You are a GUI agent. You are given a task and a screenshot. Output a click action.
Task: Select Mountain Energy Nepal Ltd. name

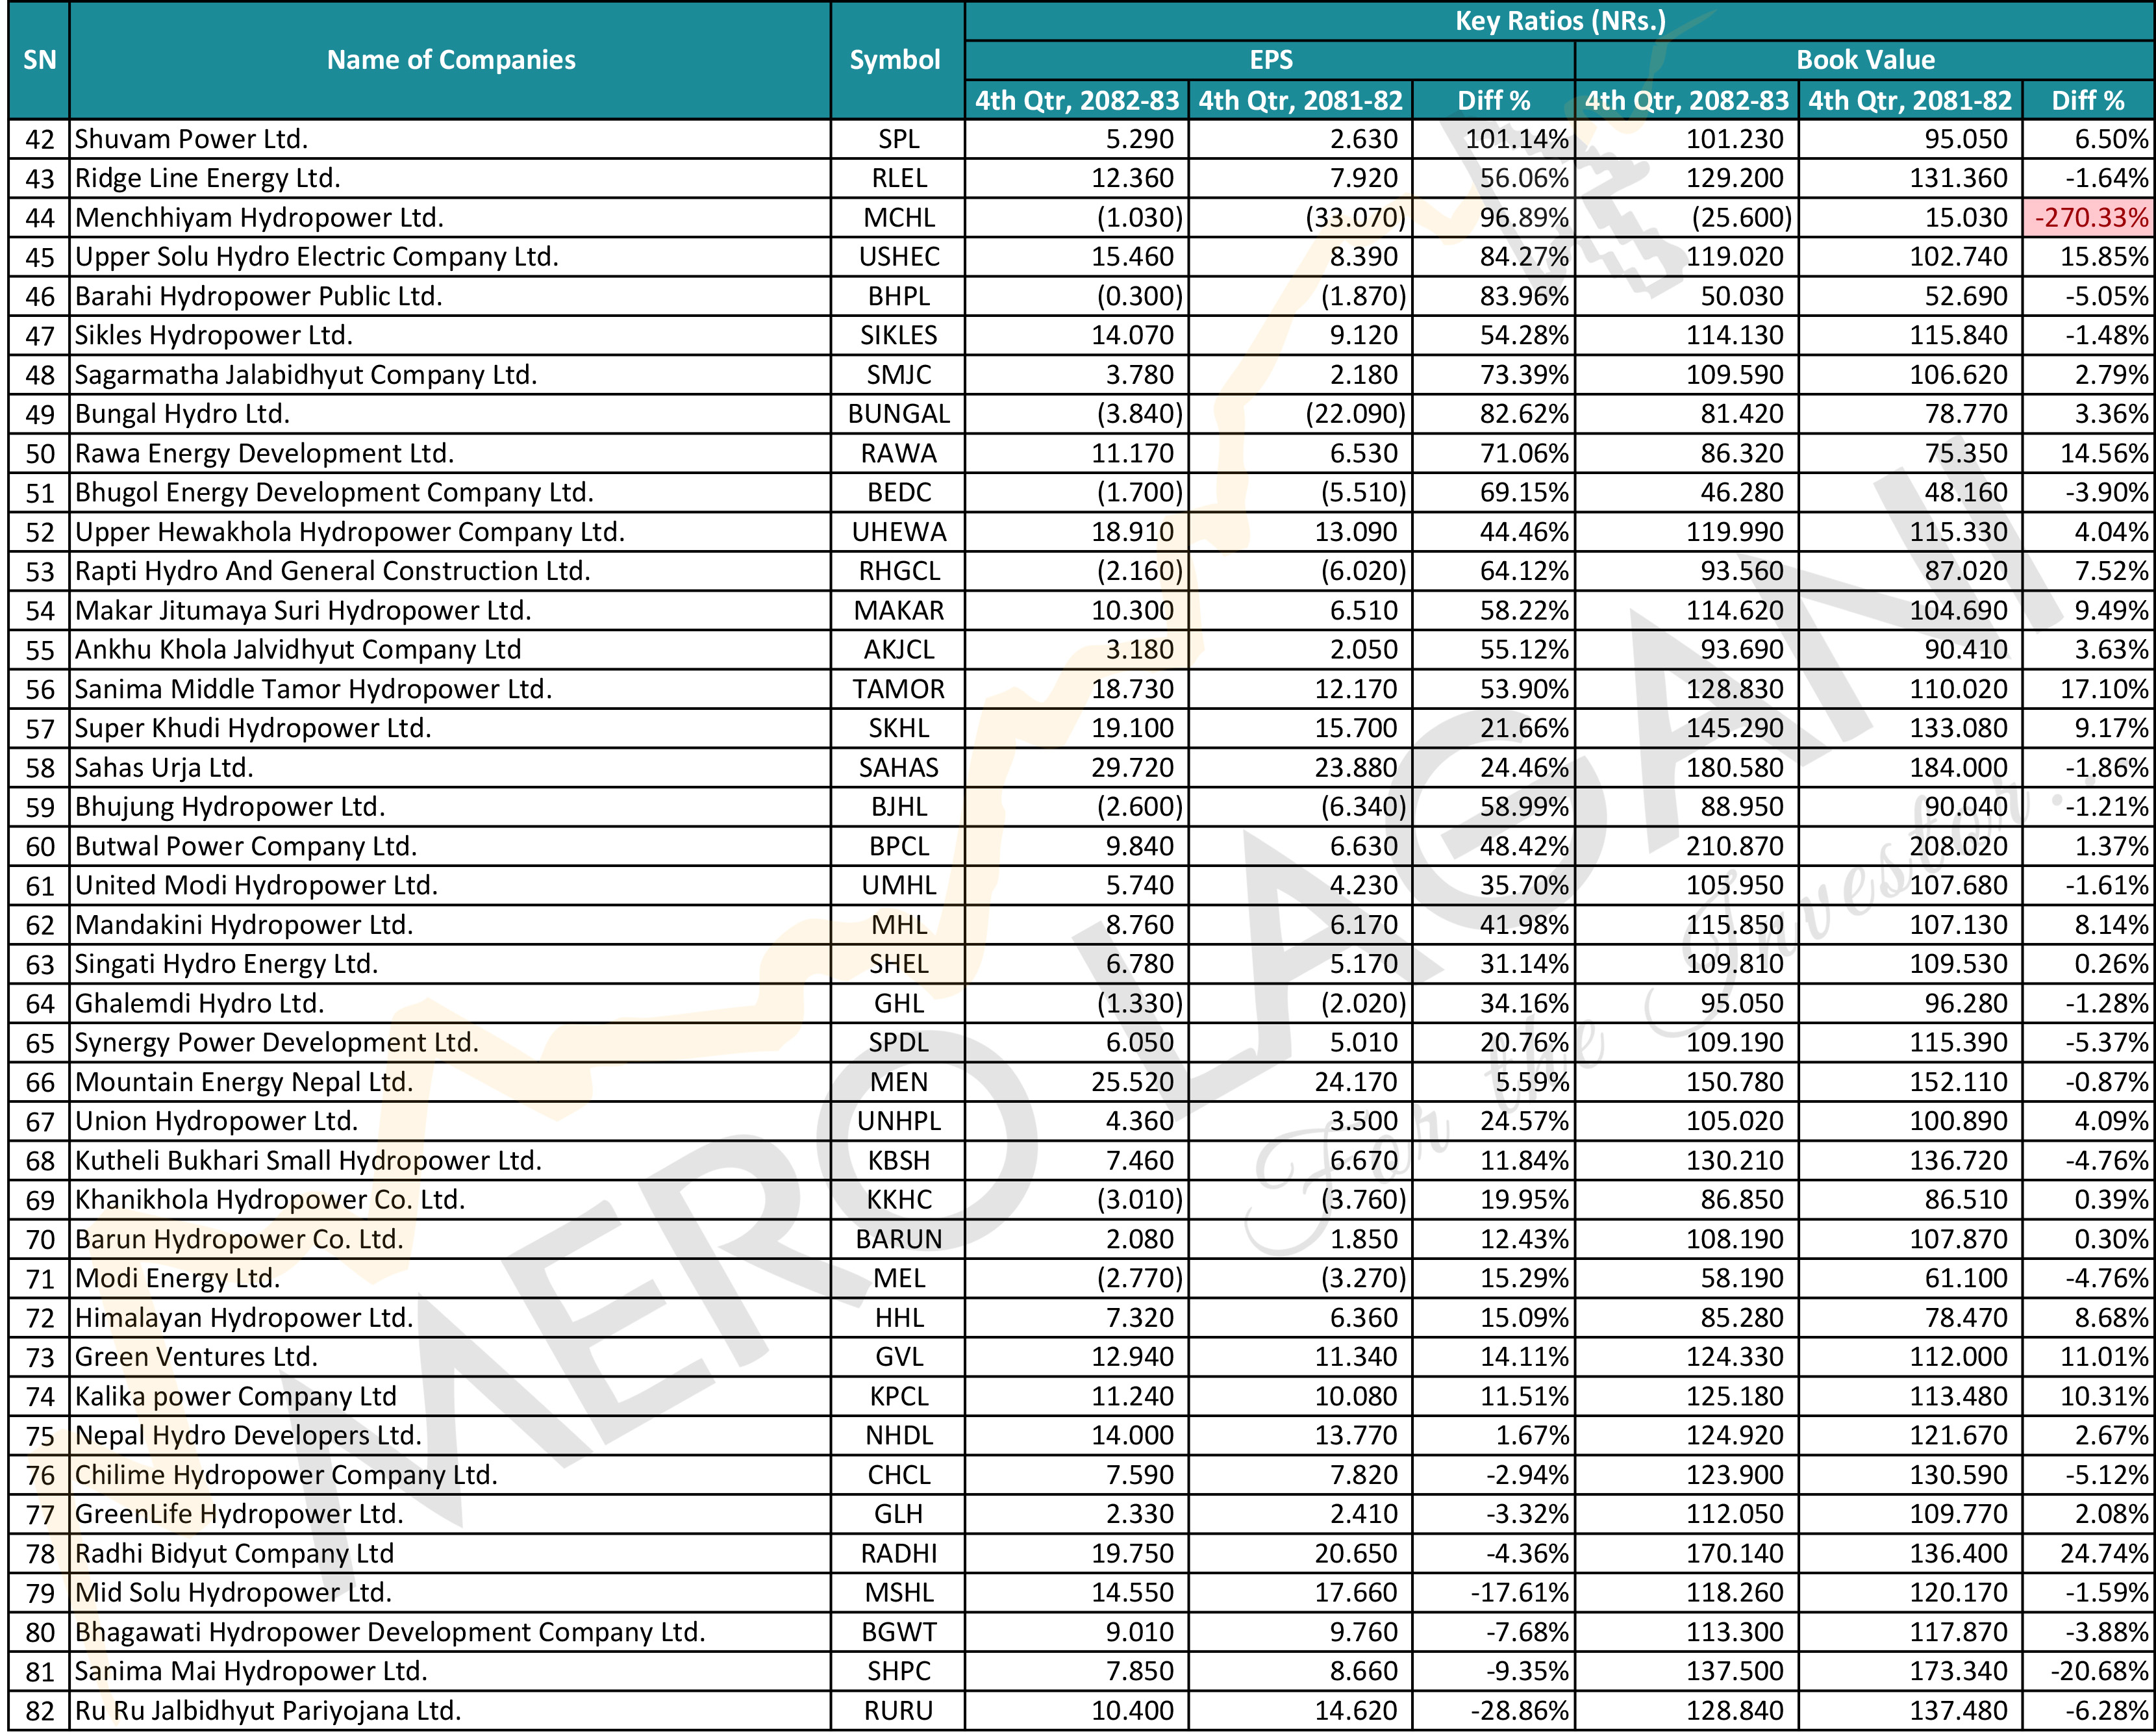(x=244, y=1082)
